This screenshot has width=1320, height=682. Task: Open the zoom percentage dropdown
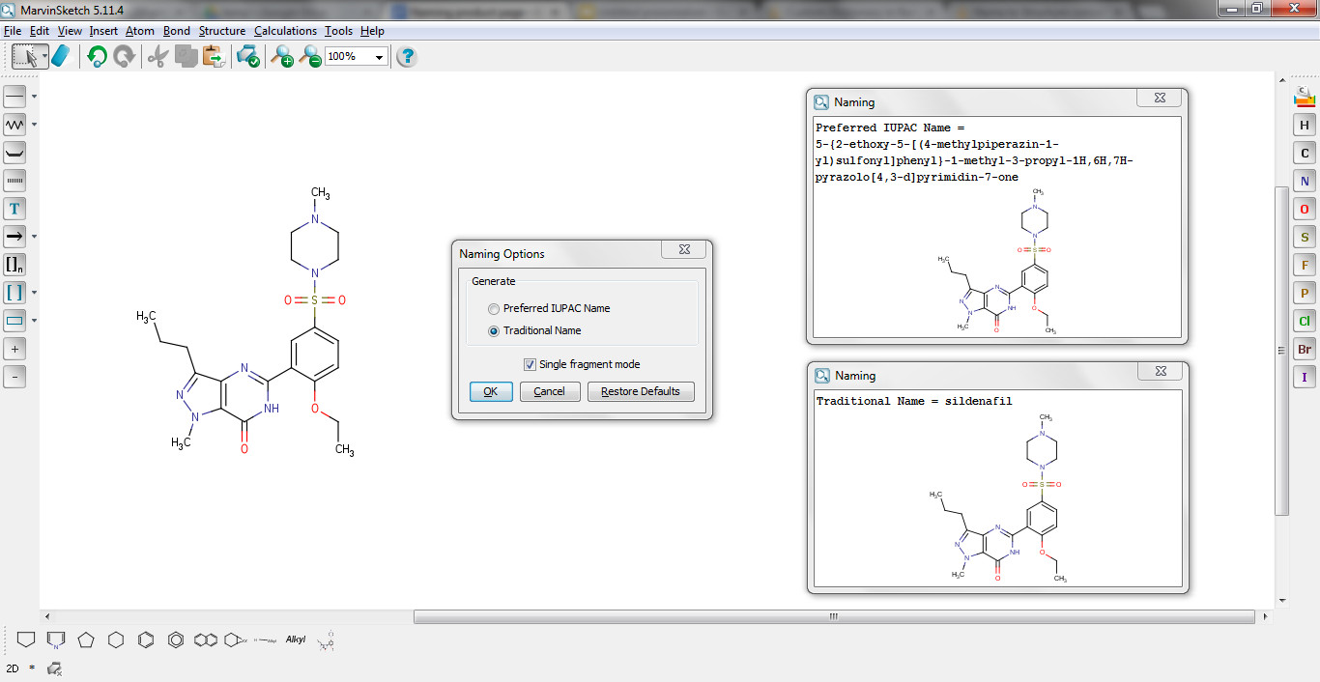tap(381, 56)
